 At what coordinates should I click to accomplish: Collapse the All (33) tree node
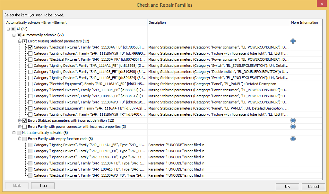(x=8, y=29)
